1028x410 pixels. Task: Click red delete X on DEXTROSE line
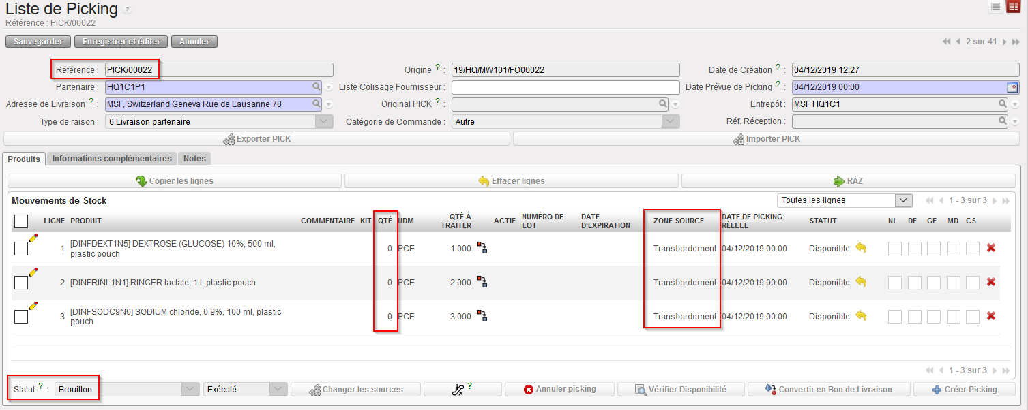(990, 248)
